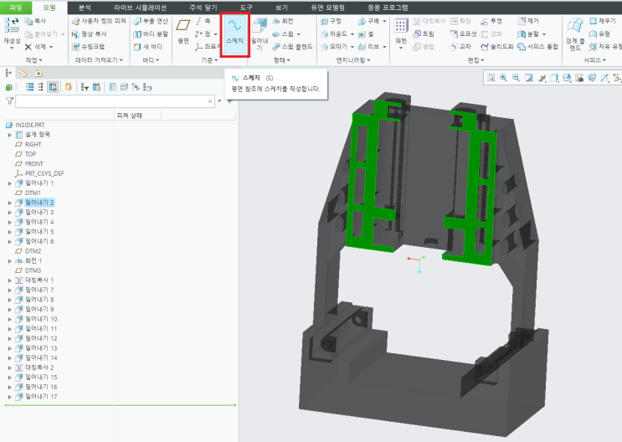
Task: Click the 트림 (Trim) tool
Action: [424, 34]
